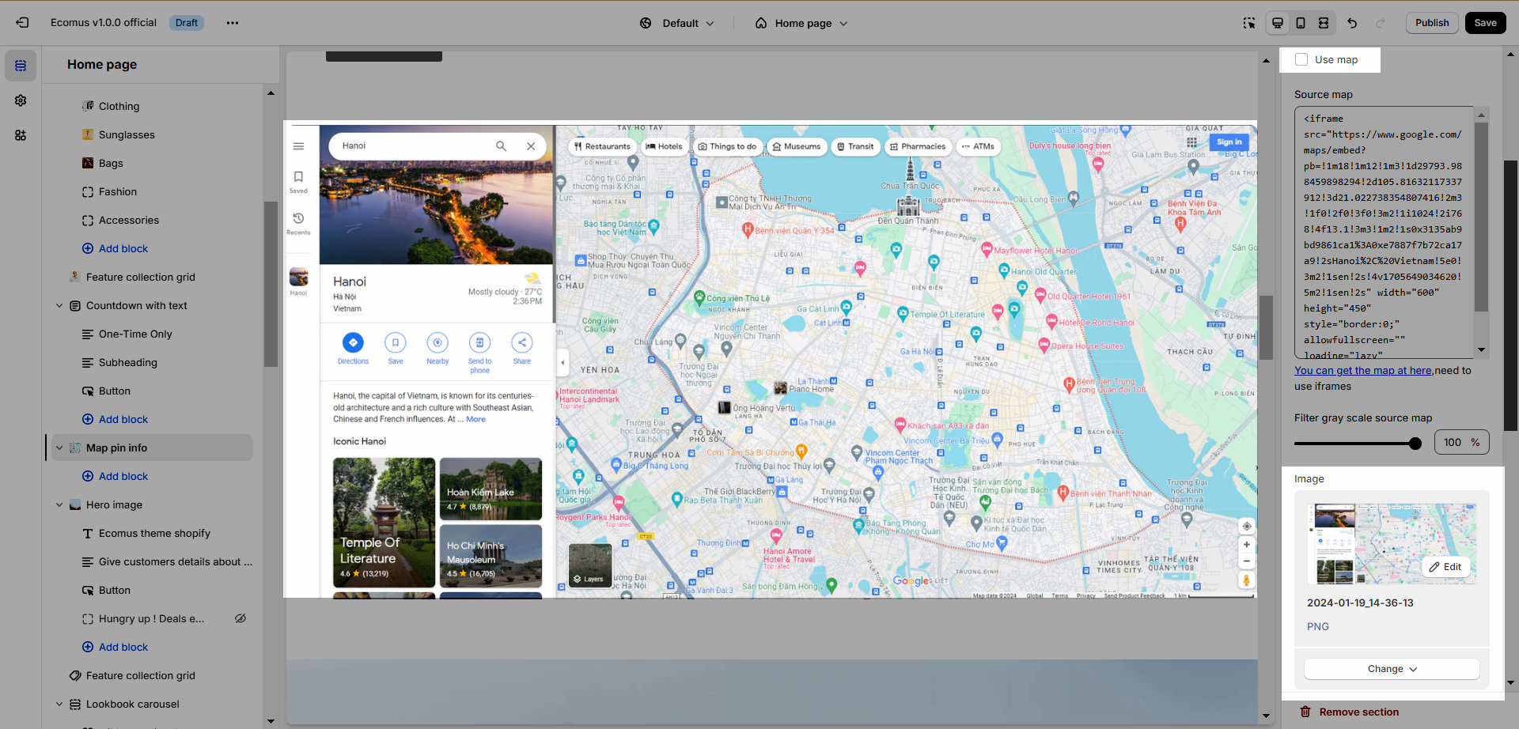Click the Share icon in map preview
The image size is (1519, 729).
522,342
